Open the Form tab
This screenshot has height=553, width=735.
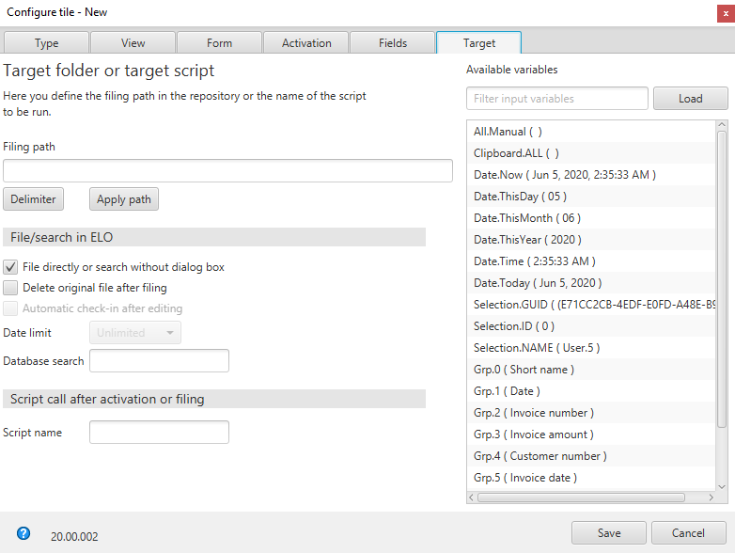pyautogui.click(x=219, y=43)
